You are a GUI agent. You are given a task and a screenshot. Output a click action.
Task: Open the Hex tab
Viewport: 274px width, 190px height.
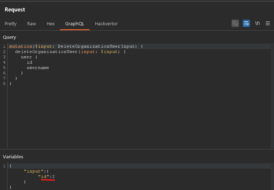(x=51, y=24)
